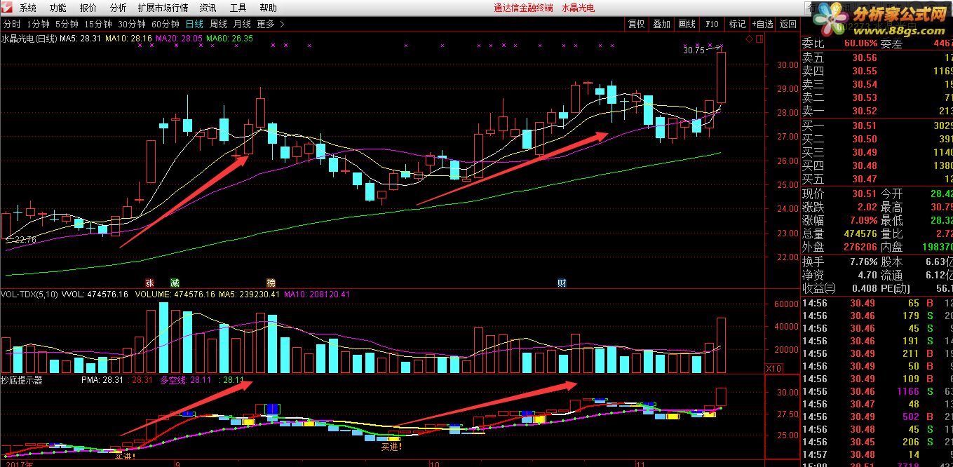Click the tick row with volume 502
The height and width of the screenshot is (467, 953).
pos(877,417)
